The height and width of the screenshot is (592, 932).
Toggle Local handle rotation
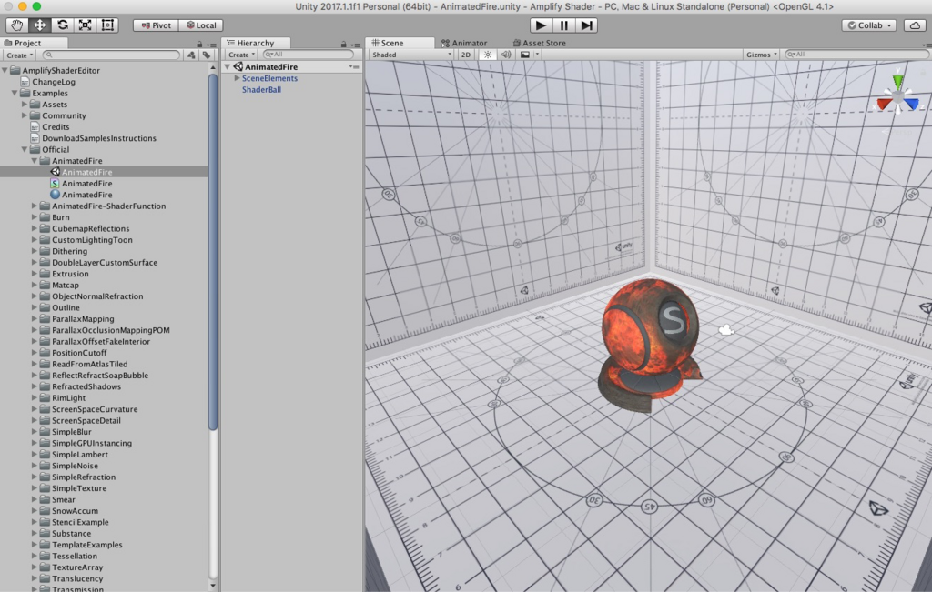201,25
